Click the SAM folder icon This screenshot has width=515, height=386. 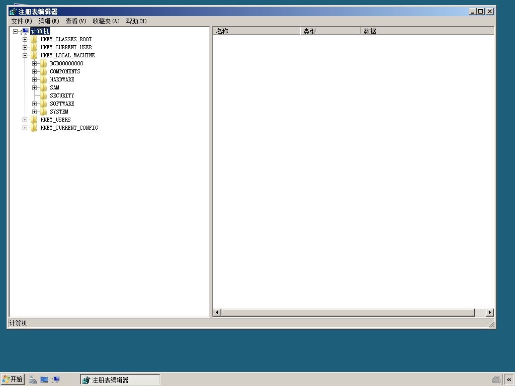(x=43, y=87)
